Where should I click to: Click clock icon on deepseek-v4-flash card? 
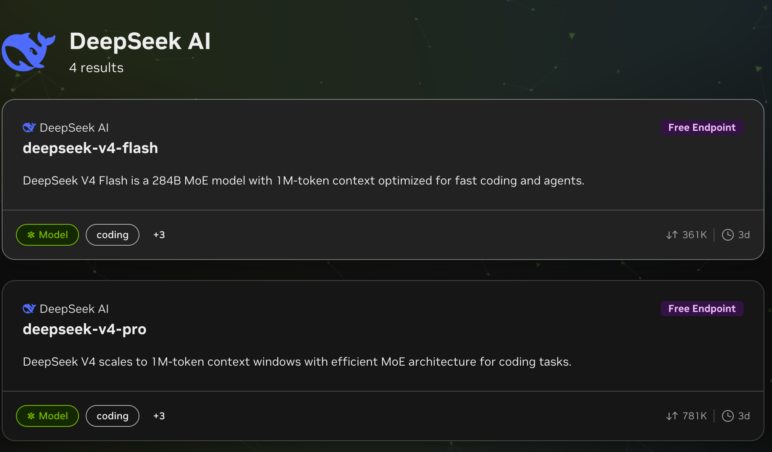point(727,235)
